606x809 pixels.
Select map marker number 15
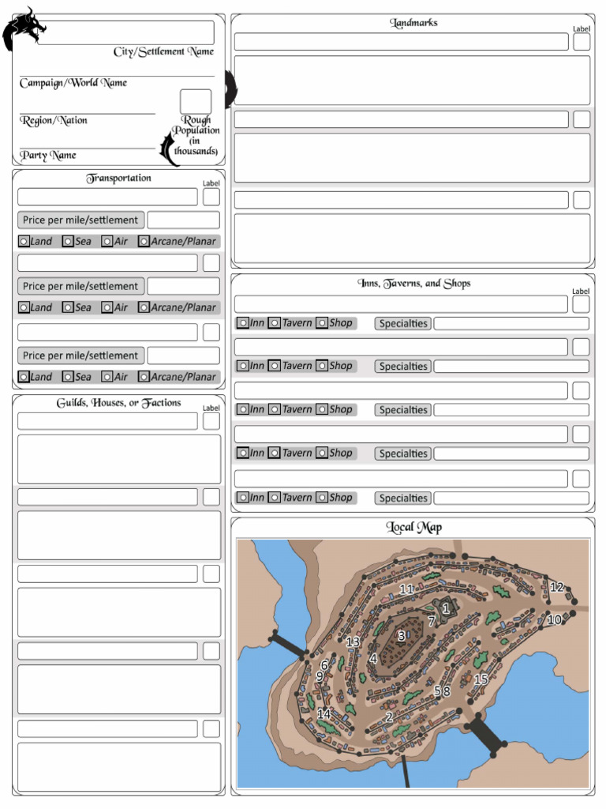(481, 679)
